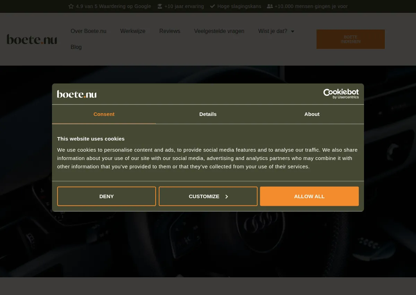Image resolution: width=416 pixels, height=295 pixels.
Task: Click 'This website uses cookies' heading
Action: click(x=91, y=139)
